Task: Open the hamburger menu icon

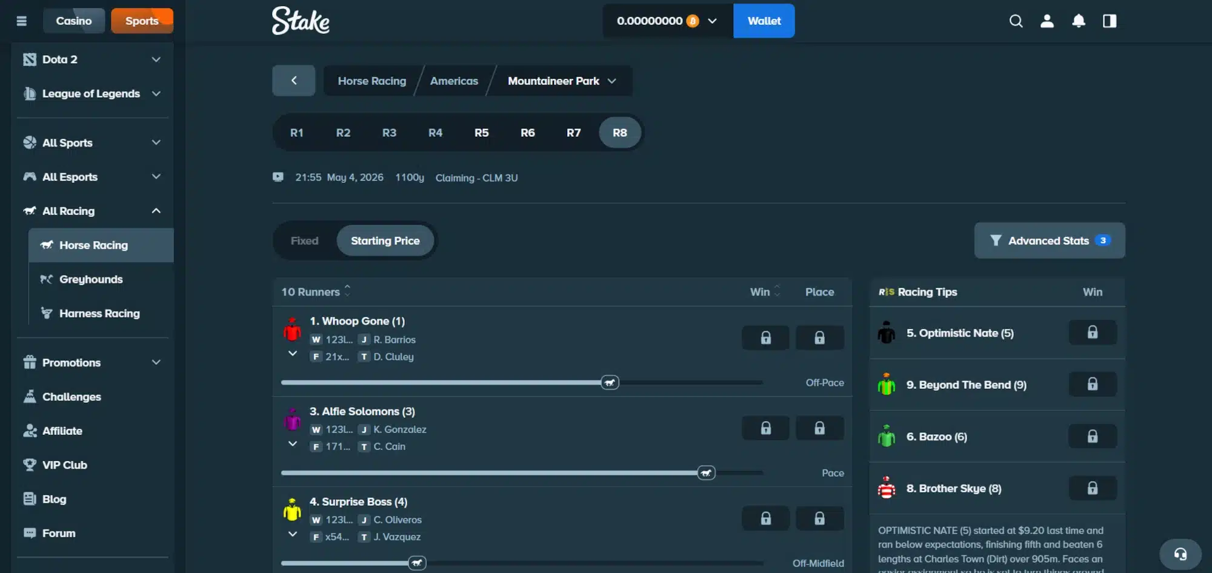Action: click(x=22, y=21)
